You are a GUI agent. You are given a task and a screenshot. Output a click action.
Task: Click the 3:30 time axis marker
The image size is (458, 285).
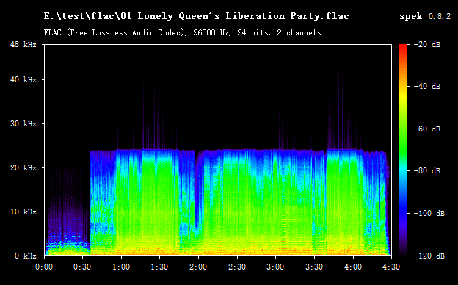tap(314, 267)
